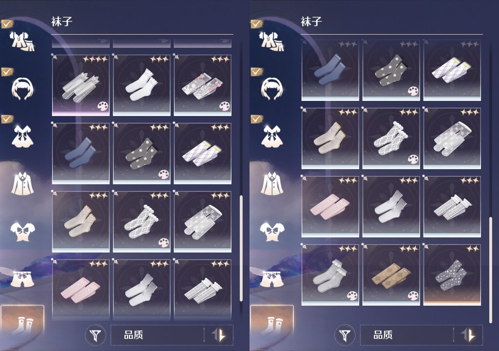Image resolution: width=499 pixels, height=351 pixels.
Task: Select coat category icon in right panel
Action: pyautogui.click(x=272, y=183)
